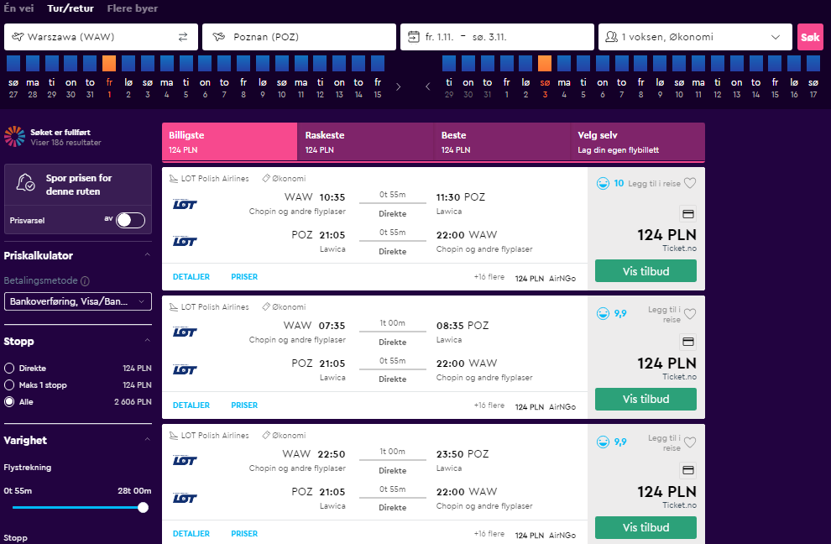This screenshot has width=831, height=544.
Task: Show earlier return dates with left arrow
Action: 428,87
